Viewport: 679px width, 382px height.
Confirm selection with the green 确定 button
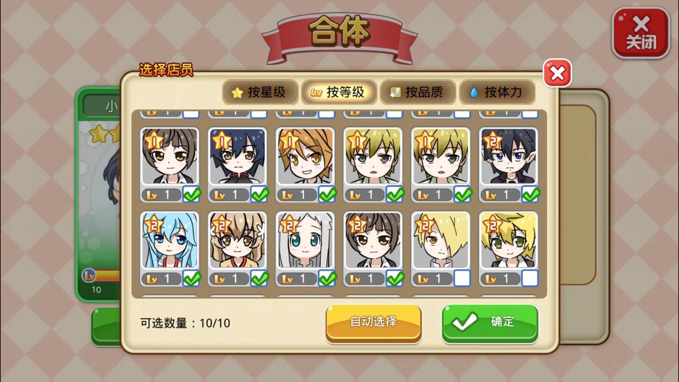(490, 323)
